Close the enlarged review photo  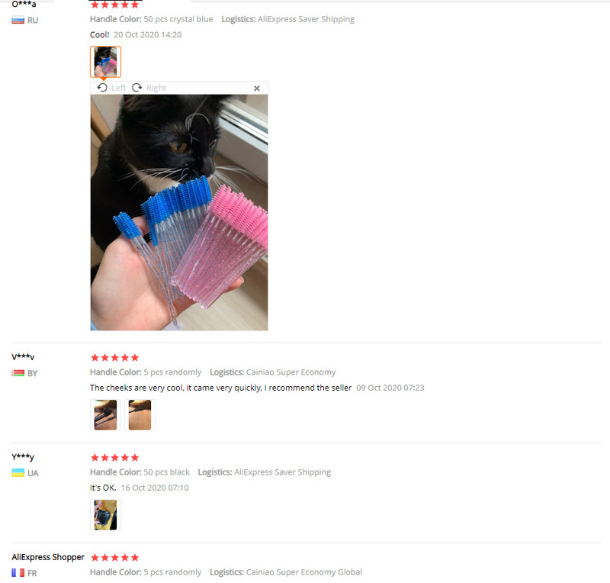[x=257, y=89]
